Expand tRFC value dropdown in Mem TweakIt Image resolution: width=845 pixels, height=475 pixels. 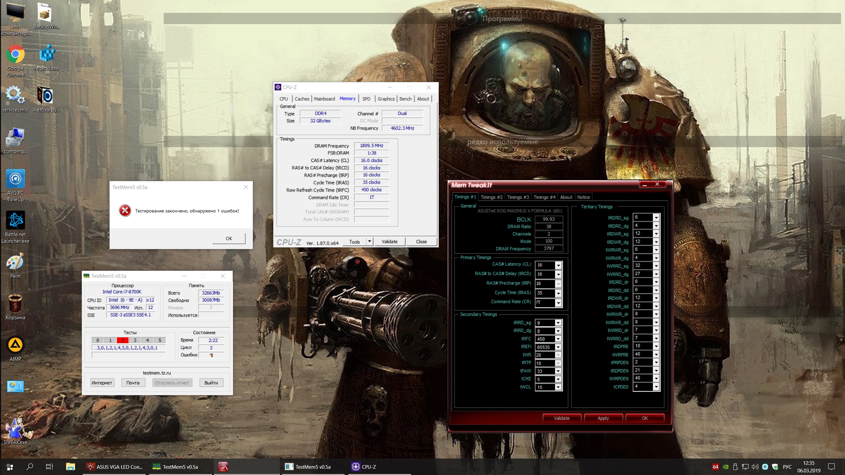click(x=558, y=339)
